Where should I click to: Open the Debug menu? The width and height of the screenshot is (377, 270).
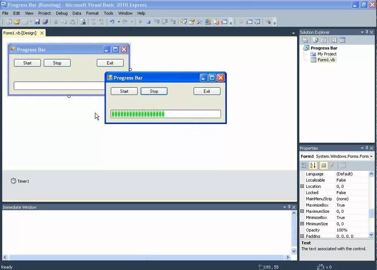point(62,13)
